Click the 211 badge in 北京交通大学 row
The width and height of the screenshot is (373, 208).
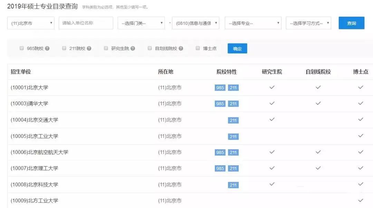click(233, 120)
